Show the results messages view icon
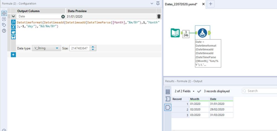This screenshot has width=277, height=131. (168, 92)
